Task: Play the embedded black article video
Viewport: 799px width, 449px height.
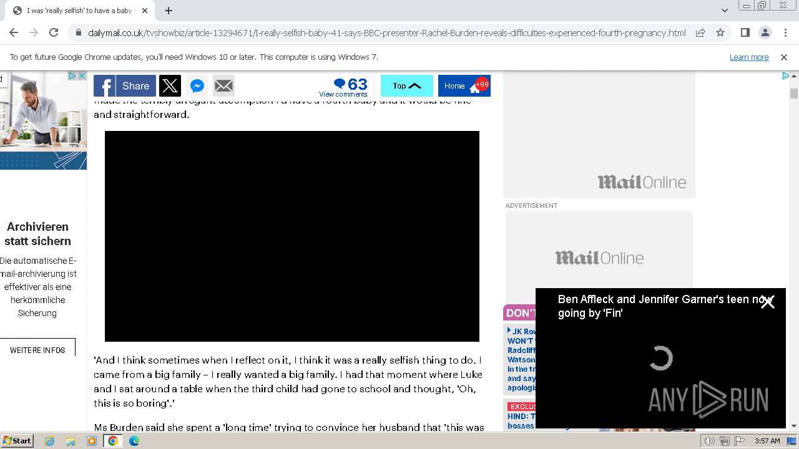Action: click(292, 236)
